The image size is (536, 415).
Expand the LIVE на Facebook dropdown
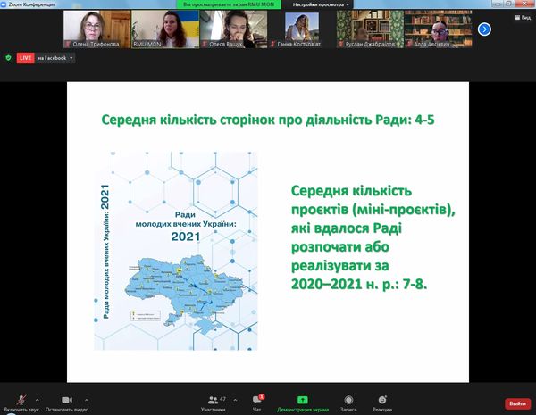pos(71,57)
